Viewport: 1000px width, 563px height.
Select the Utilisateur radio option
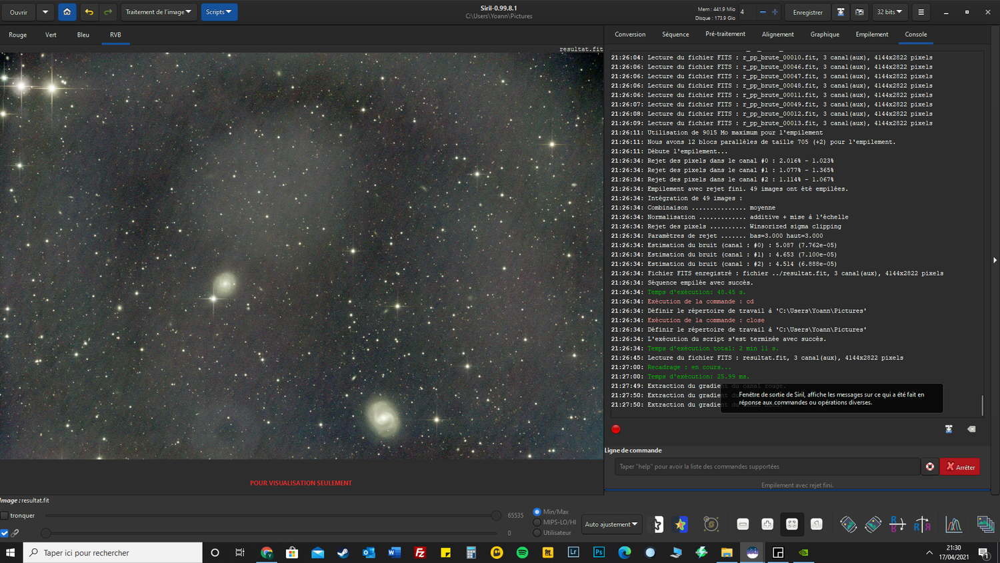click(x=537, y=532)
